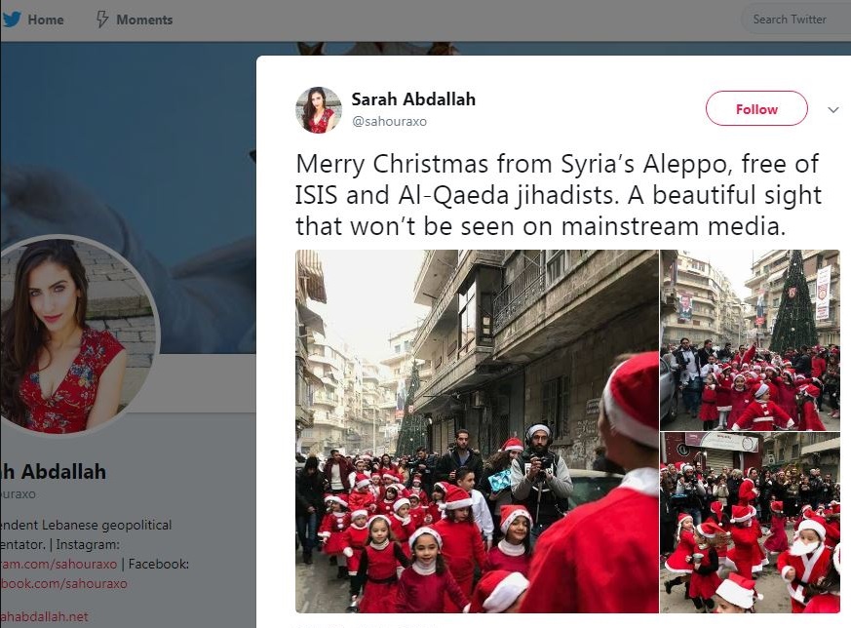Click the @sahouraxo handle in tweet
The width and height of the screenshot is (851, 628).
point(390,122)
